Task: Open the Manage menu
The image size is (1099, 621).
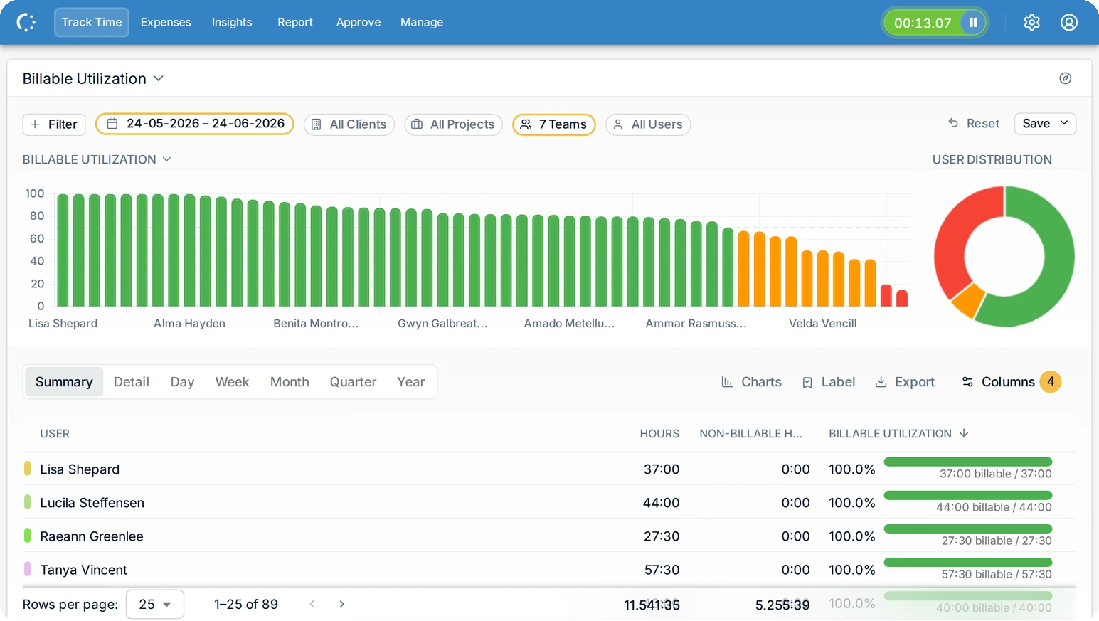Action: click(422, 22)
